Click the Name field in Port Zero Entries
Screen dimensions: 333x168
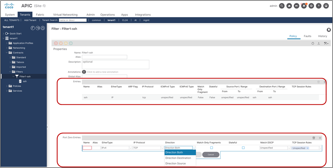(87, 148)
